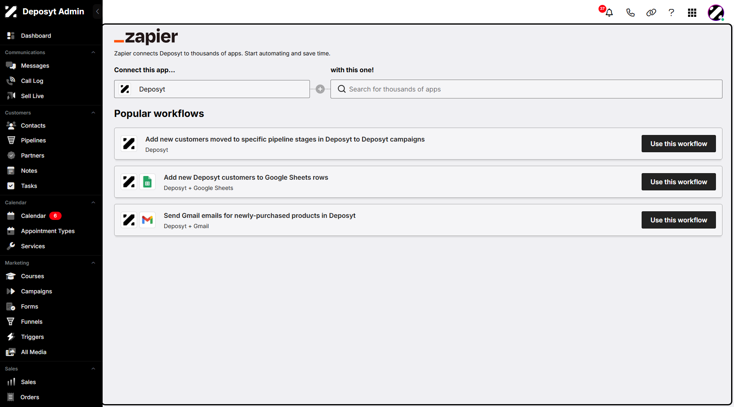Collapse the Marketing section
Image resolution: width=734 pixels, height=407 pixels.
click(x=93, y=263)
